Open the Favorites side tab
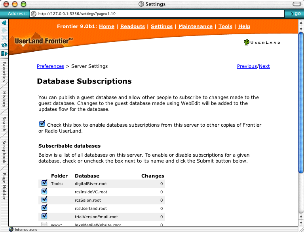The height and width of the screenshot is (232, 304). (4, 72)
